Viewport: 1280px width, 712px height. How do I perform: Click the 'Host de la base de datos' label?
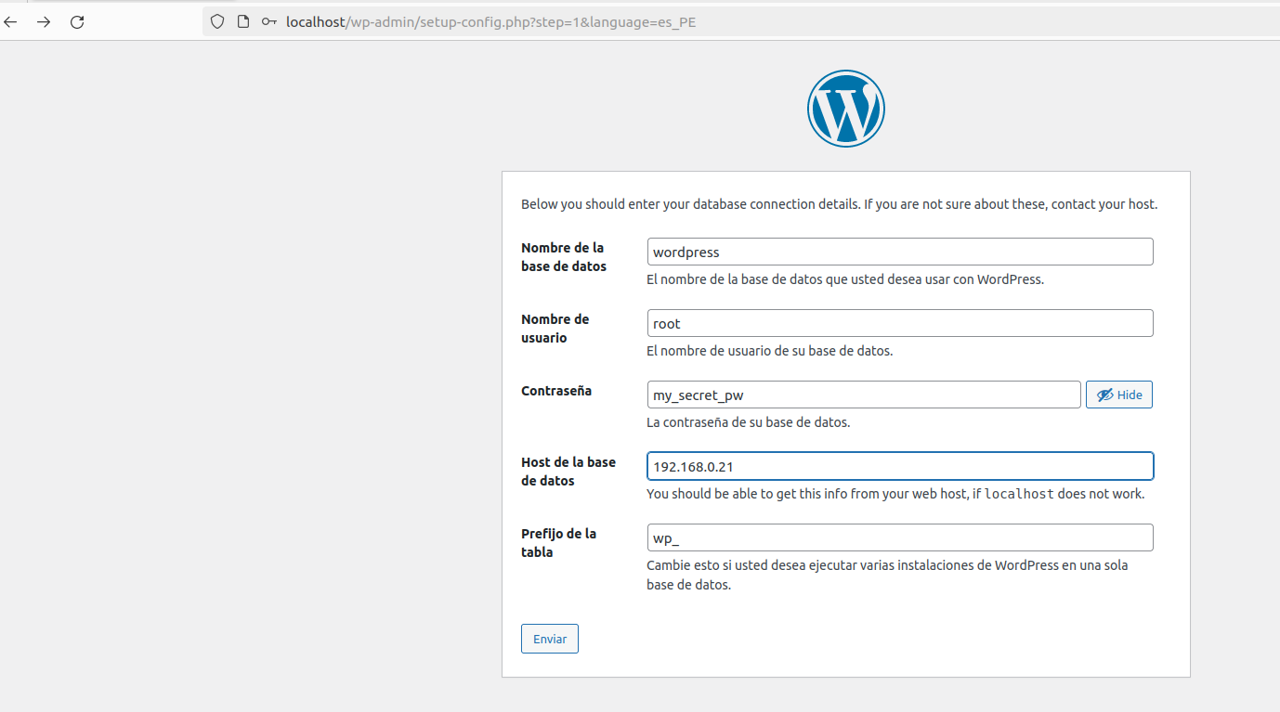[x=568, y=472]
